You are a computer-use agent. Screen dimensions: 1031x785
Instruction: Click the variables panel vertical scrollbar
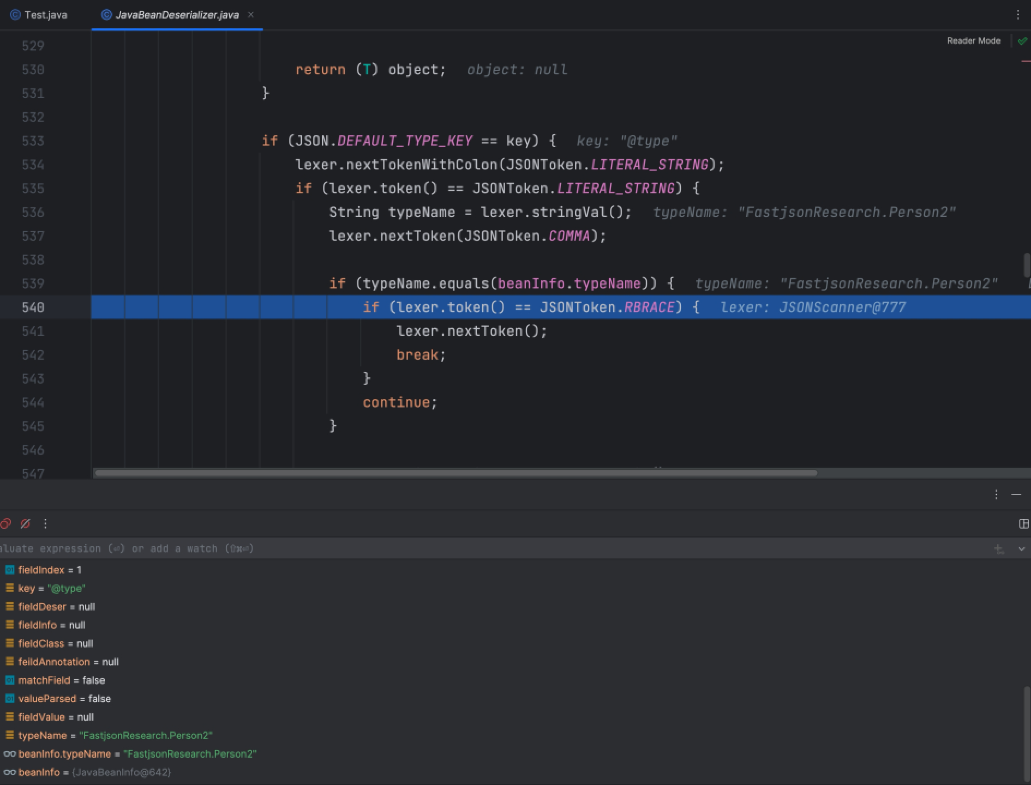[x=1027, y=733]
